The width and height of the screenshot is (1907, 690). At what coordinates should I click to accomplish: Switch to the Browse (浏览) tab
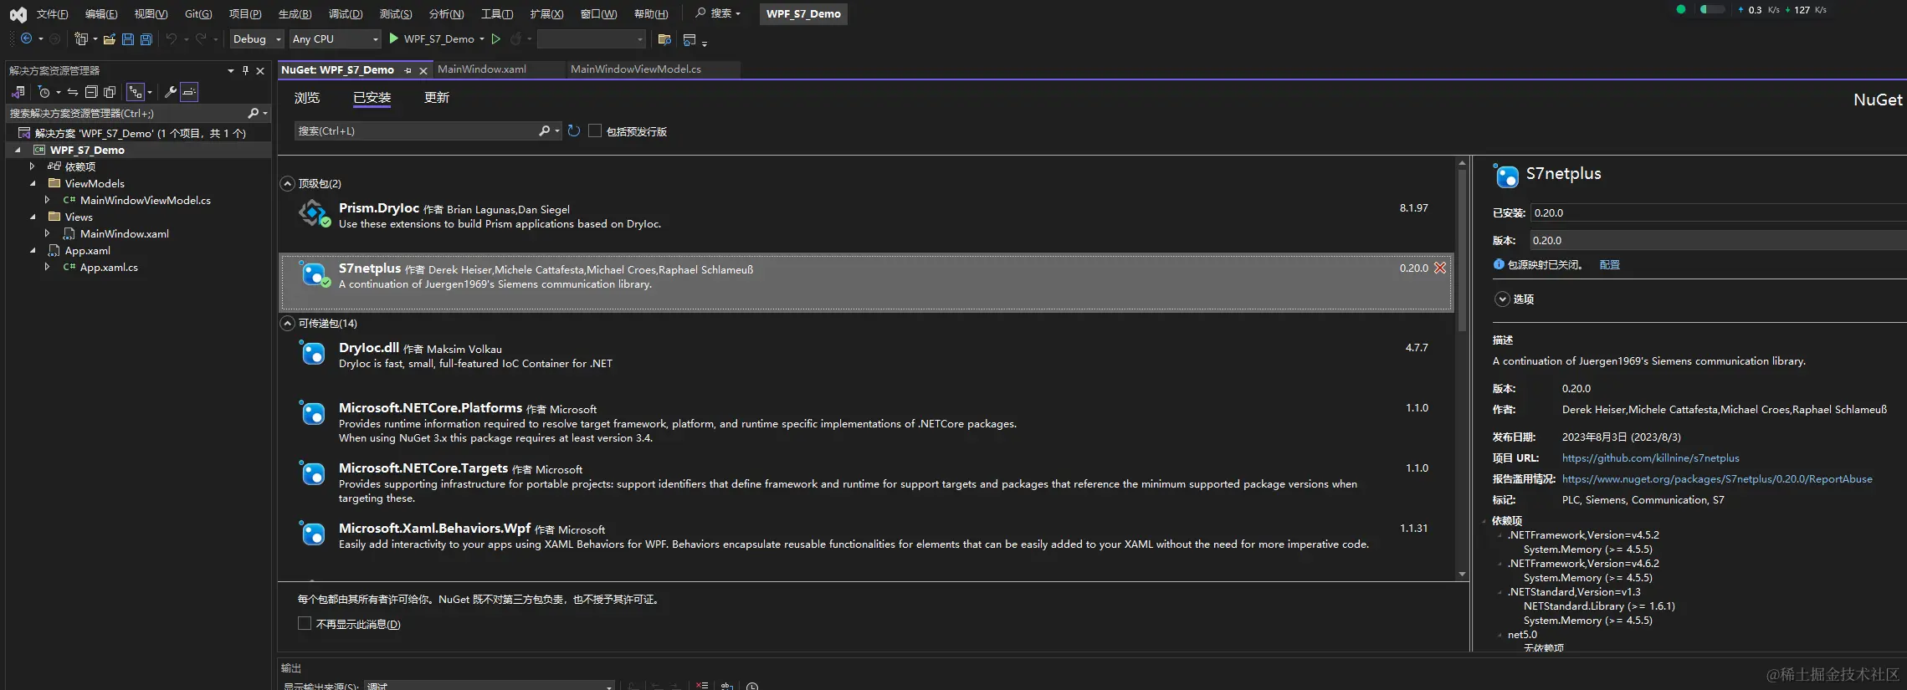tap(307, 98)
